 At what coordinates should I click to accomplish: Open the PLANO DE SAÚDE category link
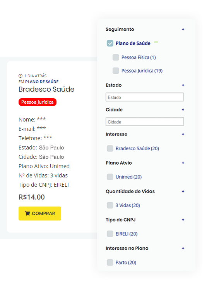point(42,82)
